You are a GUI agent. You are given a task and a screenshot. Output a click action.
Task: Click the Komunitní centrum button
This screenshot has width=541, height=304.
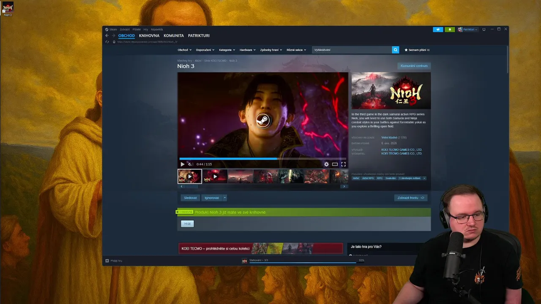(414, 66)
